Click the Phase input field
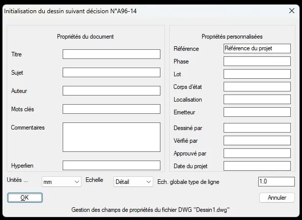The width and height of the screenshot is (302, 220). 257,61
